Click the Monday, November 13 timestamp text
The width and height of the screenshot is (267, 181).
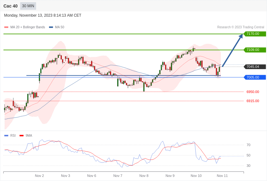pyautogui.click(x=43, y=15)
